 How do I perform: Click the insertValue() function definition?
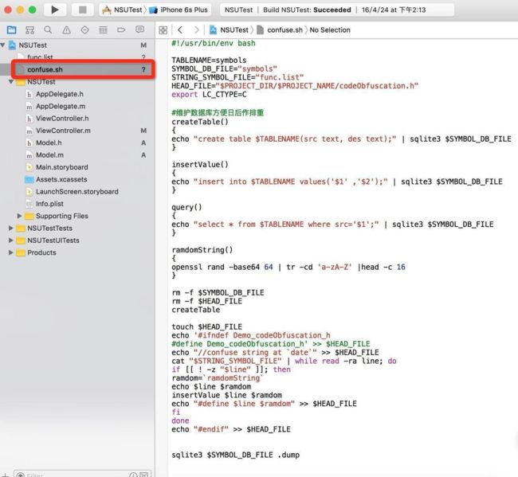point(200,164)
